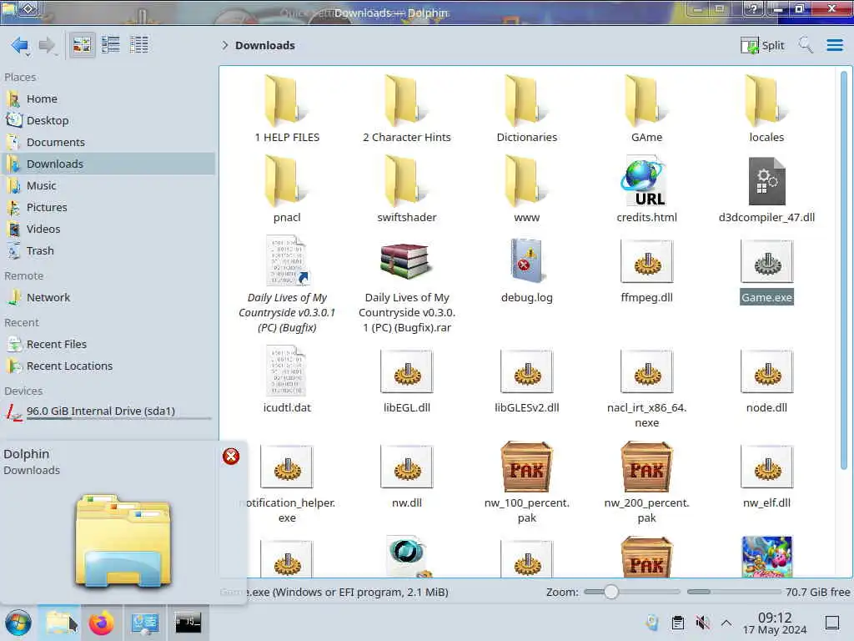Screen dimensions: 854x641
Task: Open Videos in Places
Action: coord(109,230)
